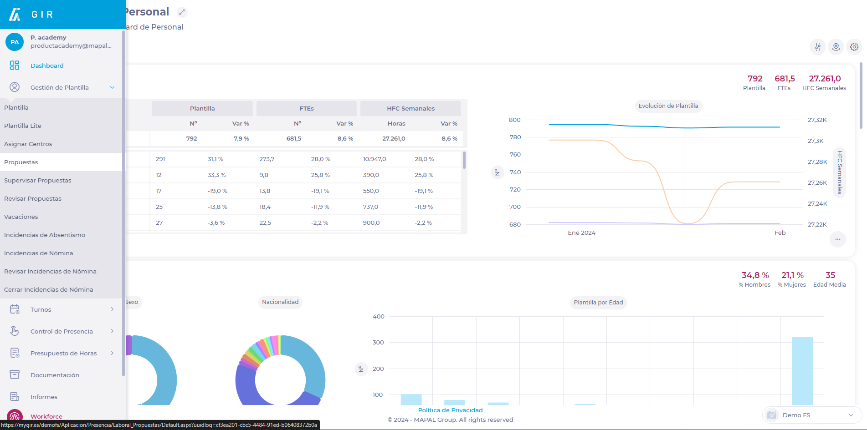This screenshot has height=430, width=867.
Task: Open dashboard settings gear icon
Action: [854, 47]
